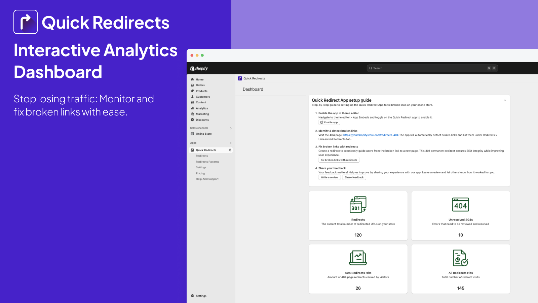Viewport: 538px width, 303px height.
Task: Select Quick Redirects in the Apps list
Action: (x=211, y=150)
